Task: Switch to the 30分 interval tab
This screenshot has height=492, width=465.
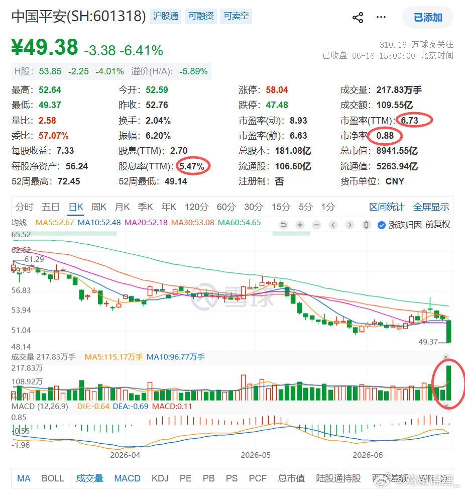Action: pos(254,207)
